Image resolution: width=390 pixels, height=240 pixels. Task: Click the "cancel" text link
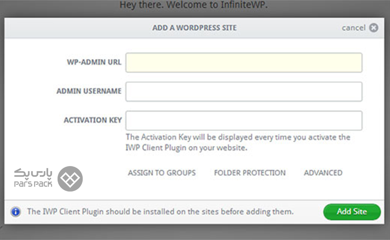[x=354, y=28]
